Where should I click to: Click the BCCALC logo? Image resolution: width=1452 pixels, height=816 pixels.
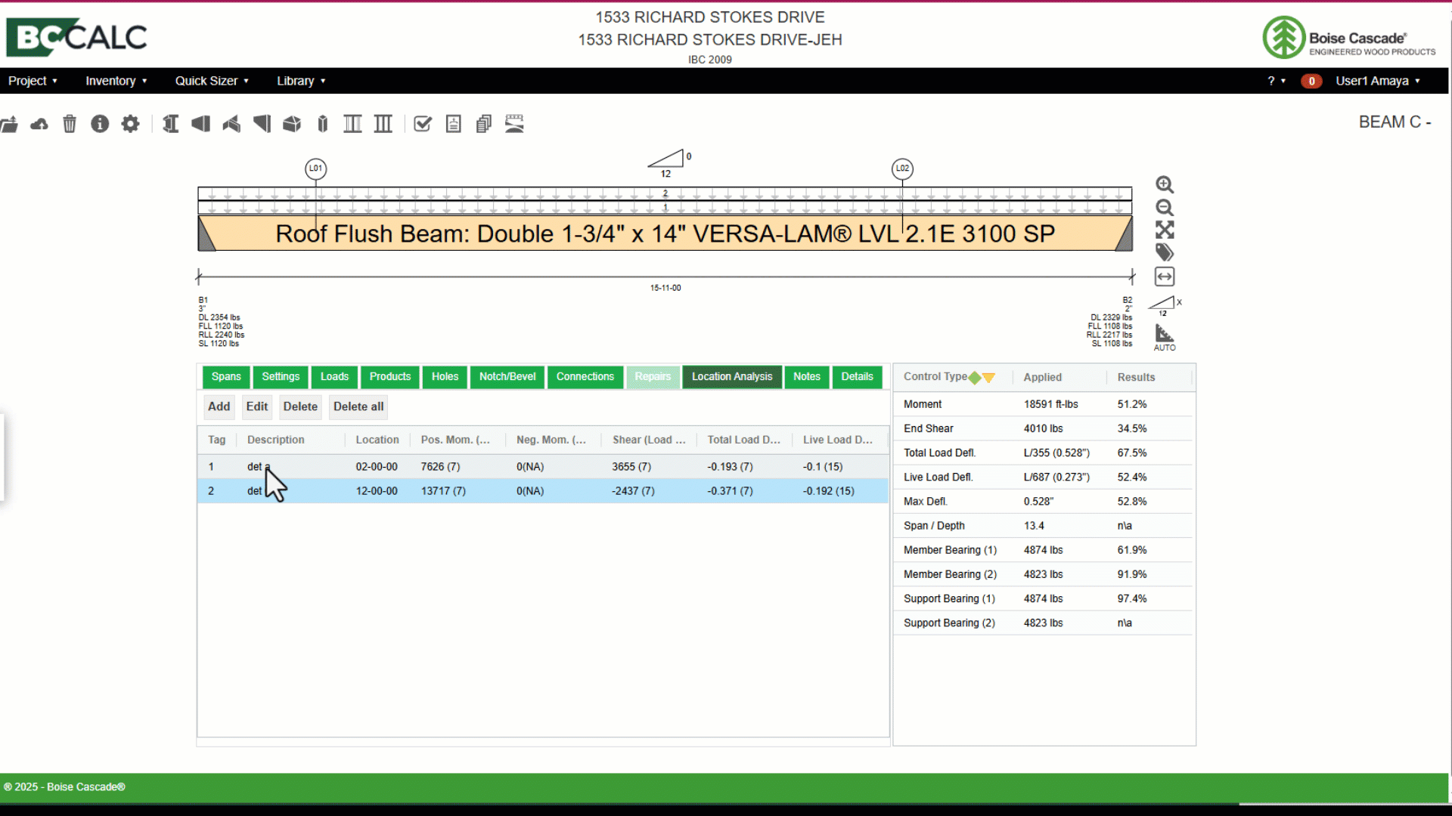pyautogui.click(x=76, y=37)
